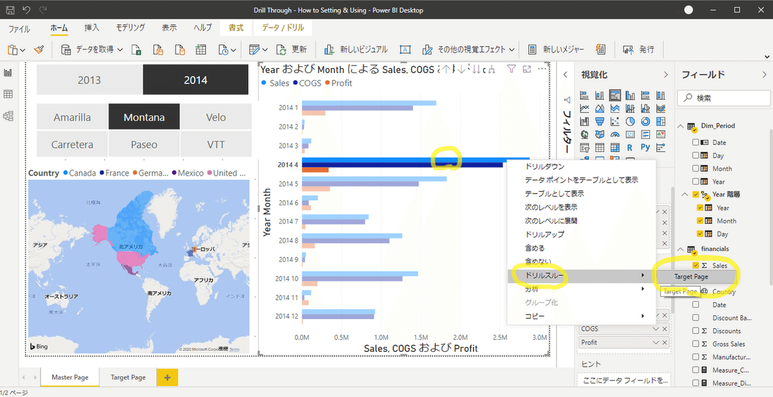The height and width of the screenshot is (397, 773).
Task: Remove the Profit field with X
Action: (x=666, y=343)
